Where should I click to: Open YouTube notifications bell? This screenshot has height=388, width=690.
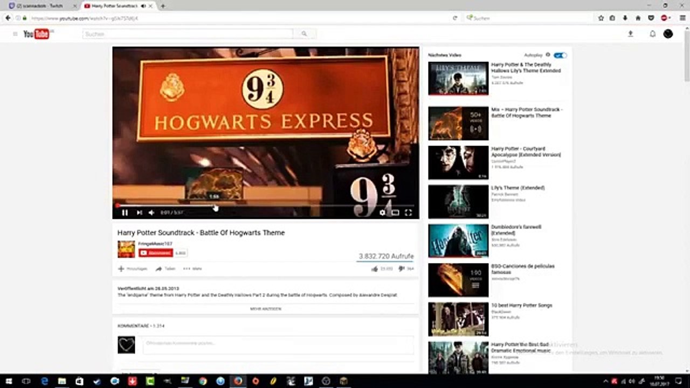(652, 33)
